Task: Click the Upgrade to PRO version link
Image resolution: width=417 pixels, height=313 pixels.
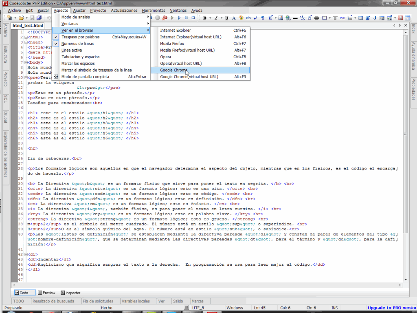Action: pyautogui.click(x=392, y=308)
